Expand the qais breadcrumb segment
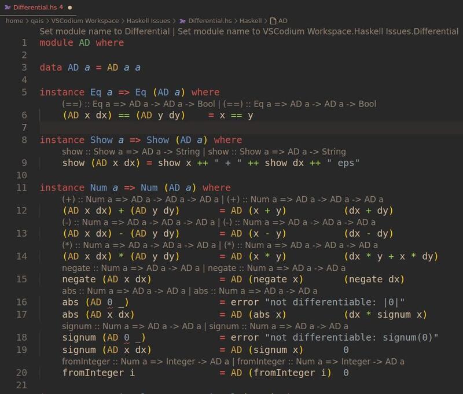Viewport: 463px width, 394px height. point(37,21)
